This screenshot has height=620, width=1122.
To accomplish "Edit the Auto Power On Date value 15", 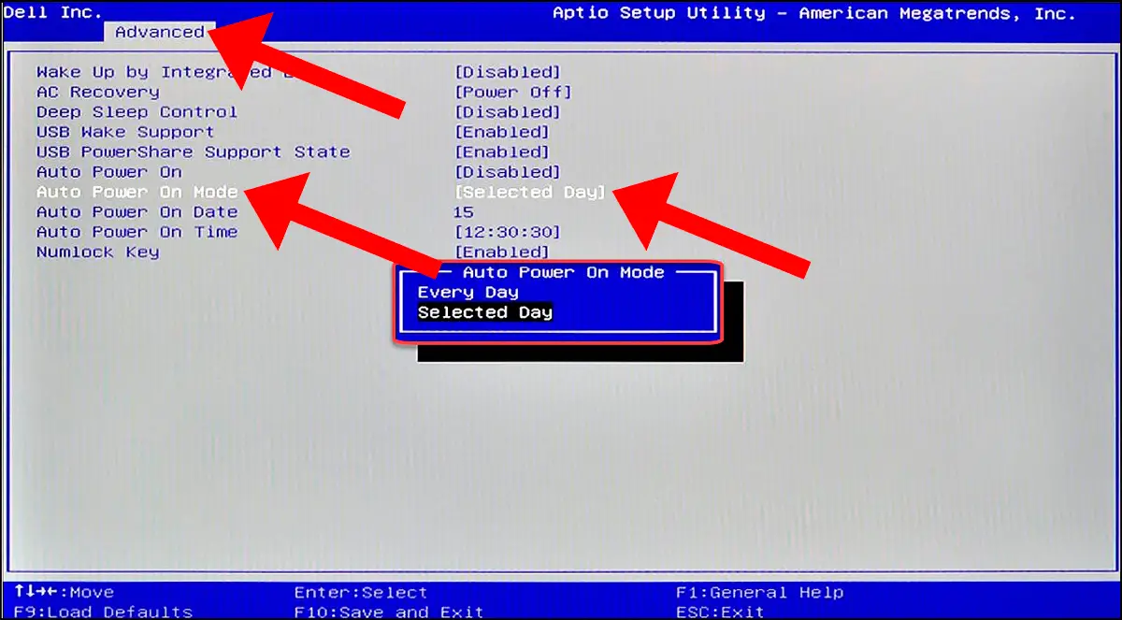I will tap(464, 212).
